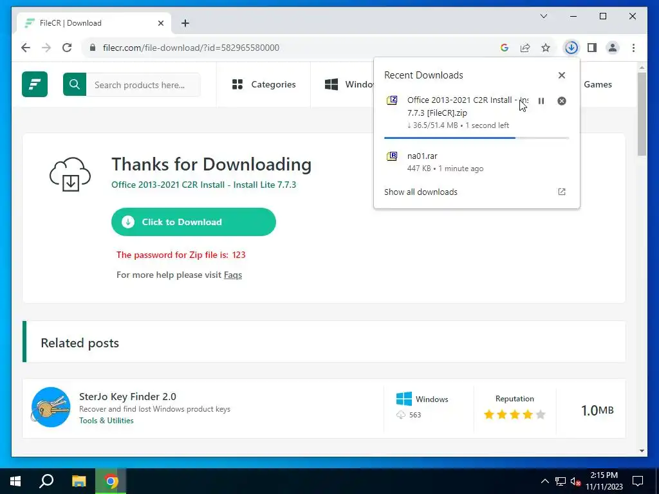Click the Office 2013-2021 zip file icon
Screen dimensions: 659x494
coord(392,100)
